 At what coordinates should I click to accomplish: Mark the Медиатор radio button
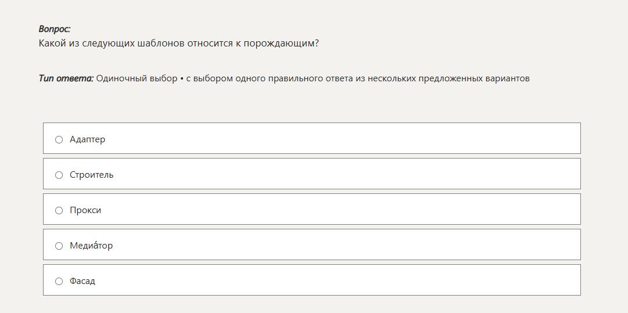pyautogui.click(x=59, y=246)
